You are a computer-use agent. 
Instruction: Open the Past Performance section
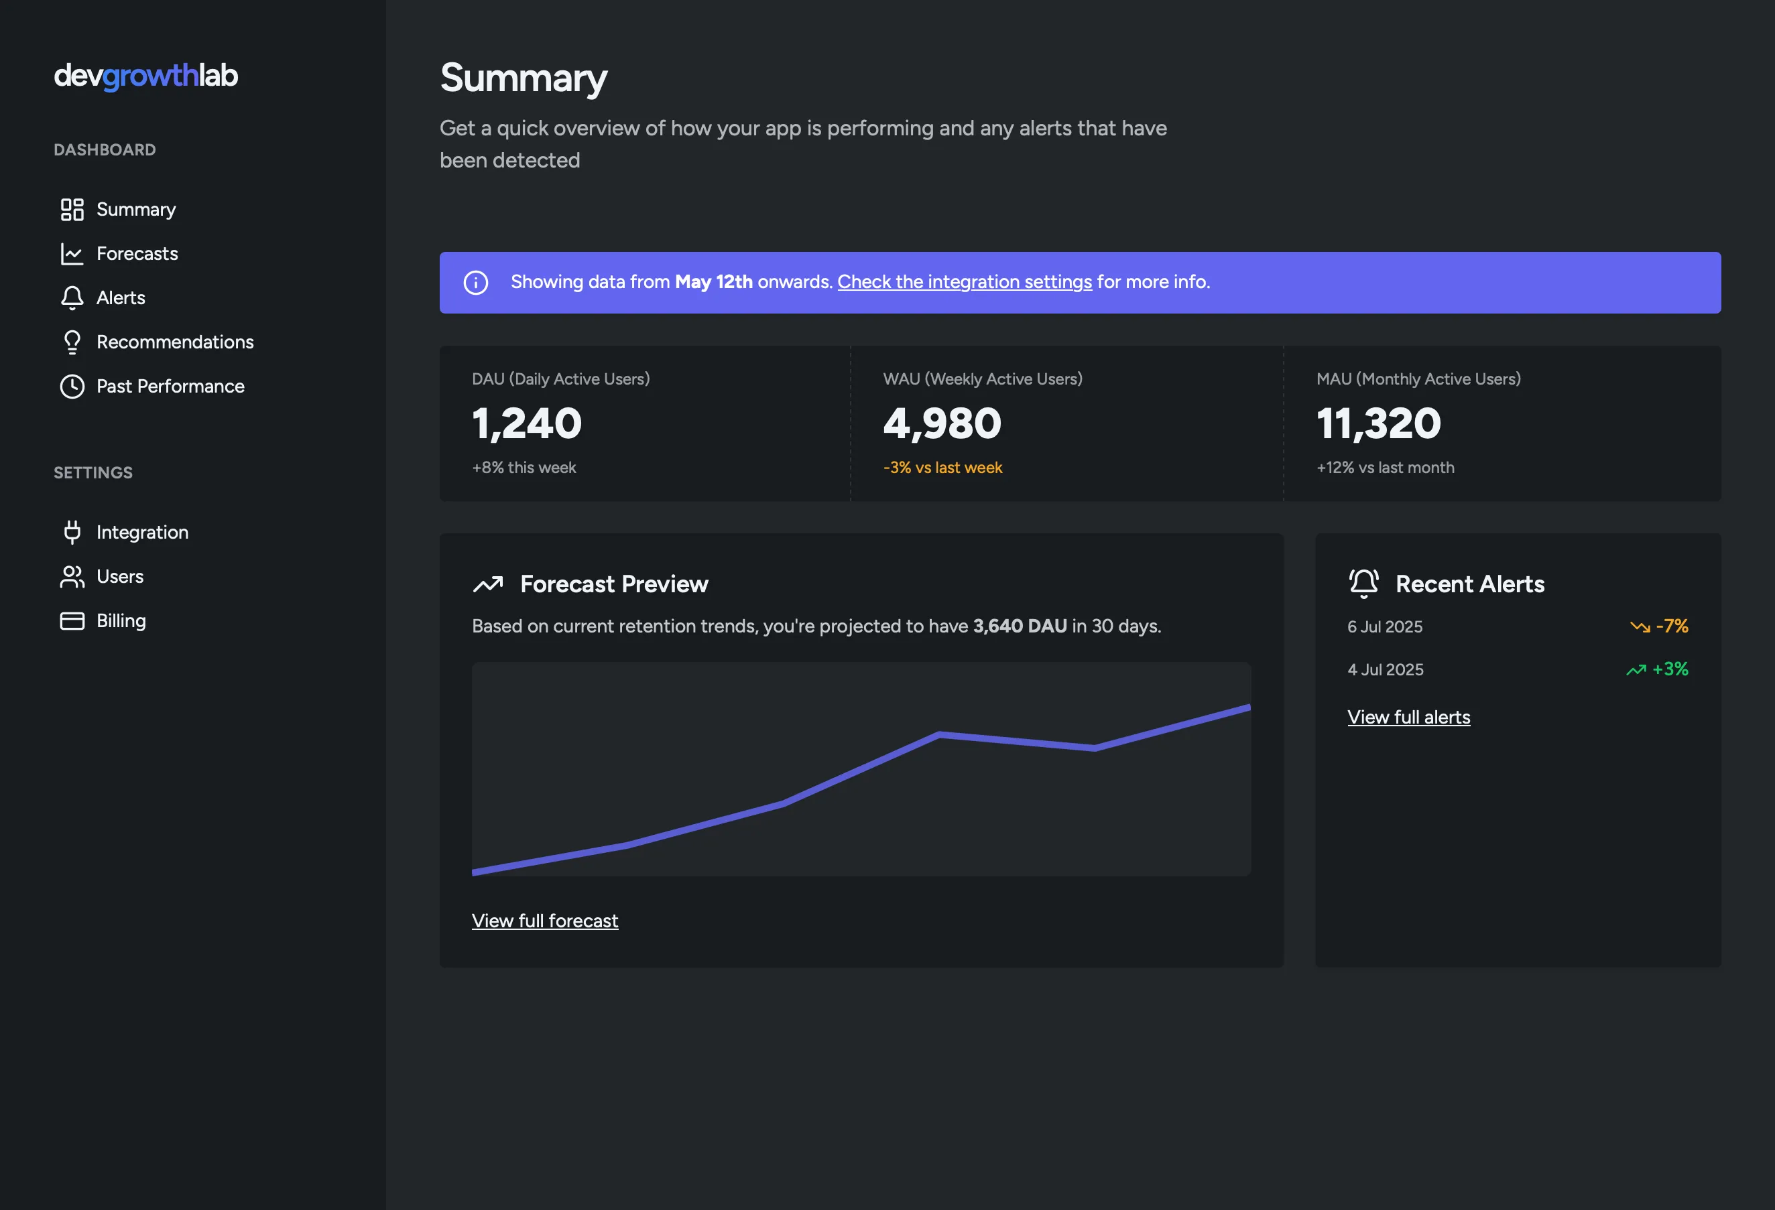(x=170, y=387)
